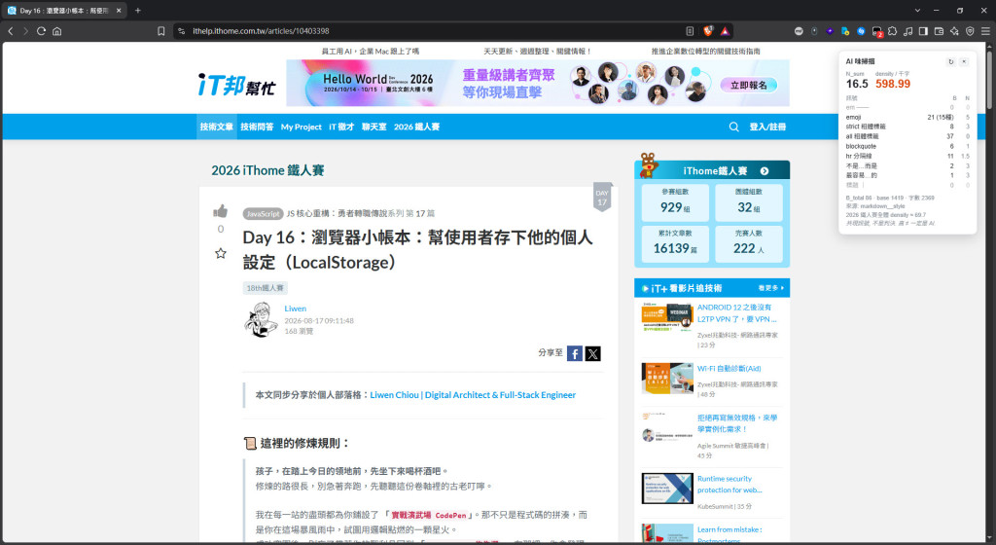Viewport: 996px width, 545px height.
Task: Open the site settings icon in the address bar
Action: pos(182,30)
